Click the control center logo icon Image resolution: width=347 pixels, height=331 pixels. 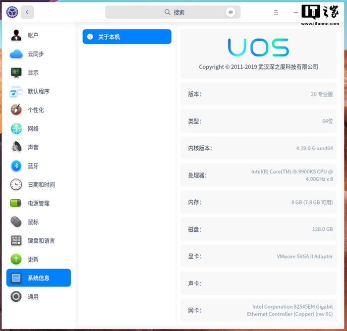click(12, 12)
